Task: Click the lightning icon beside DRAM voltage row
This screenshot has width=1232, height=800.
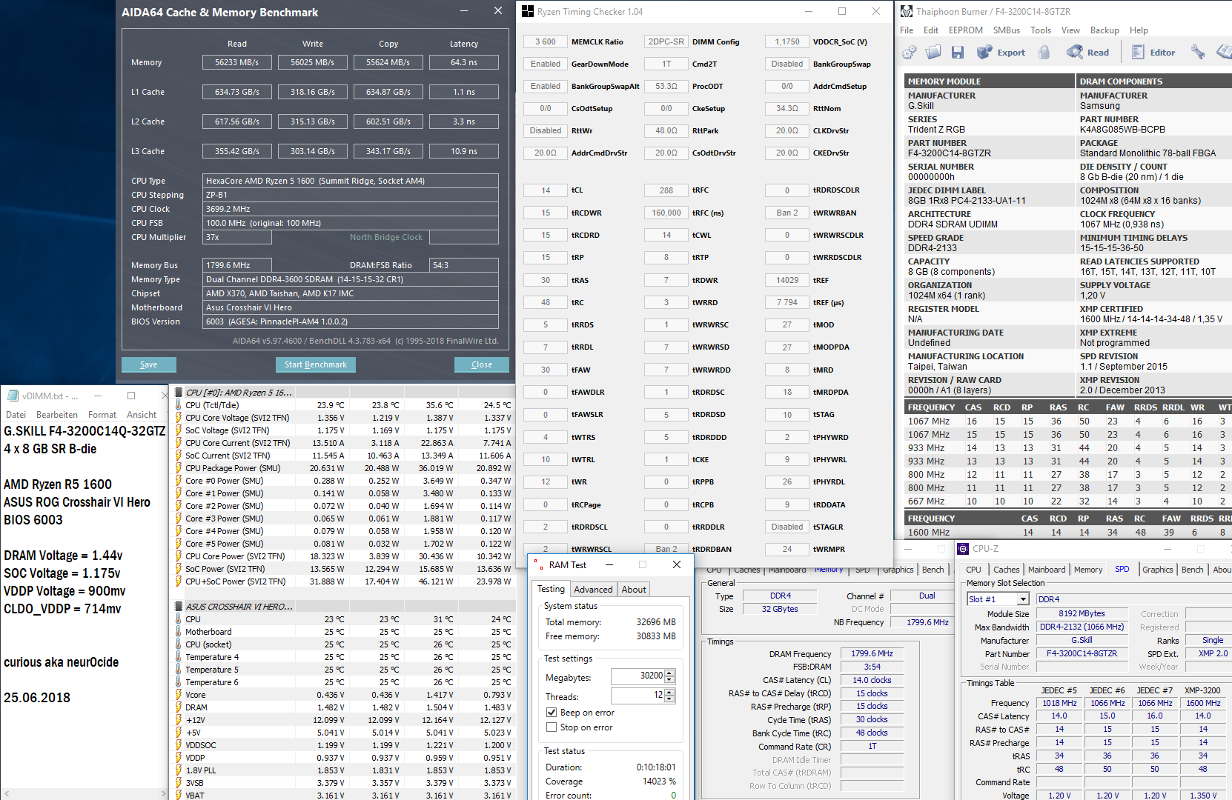Action: (179, 707)
